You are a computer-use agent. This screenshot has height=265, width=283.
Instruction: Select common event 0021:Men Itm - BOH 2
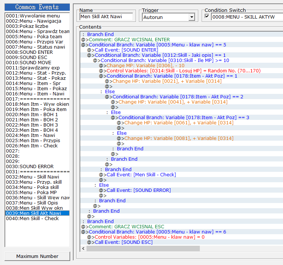coord(37,120)
